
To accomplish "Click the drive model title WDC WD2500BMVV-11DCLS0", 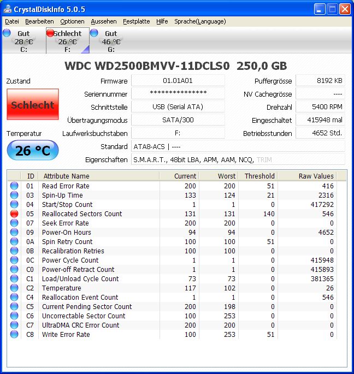I will (147, 66).
